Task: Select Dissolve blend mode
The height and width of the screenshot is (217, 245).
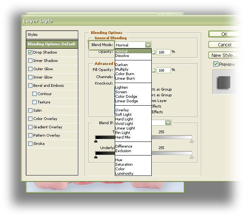Action: pyautogui.click(x=122, y=56)
